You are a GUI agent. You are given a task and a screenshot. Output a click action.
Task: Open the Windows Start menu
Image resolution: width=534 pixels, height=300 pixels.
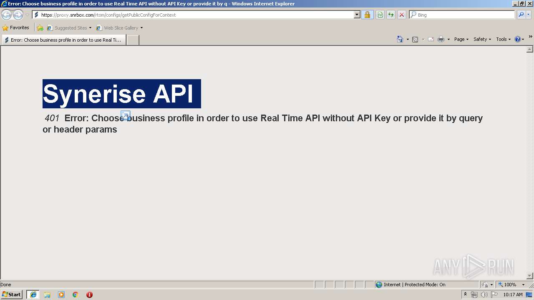[x=11, y=295]
